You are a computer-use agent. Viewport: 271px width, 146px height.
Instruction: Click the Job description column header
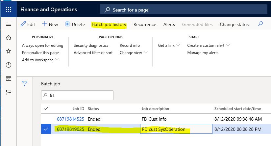[155, 108]
